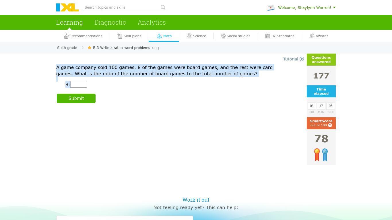The height and width of the screenshot is (220, 392).
Task: Switch to the Analytics tab
Action: click(152, 22)
